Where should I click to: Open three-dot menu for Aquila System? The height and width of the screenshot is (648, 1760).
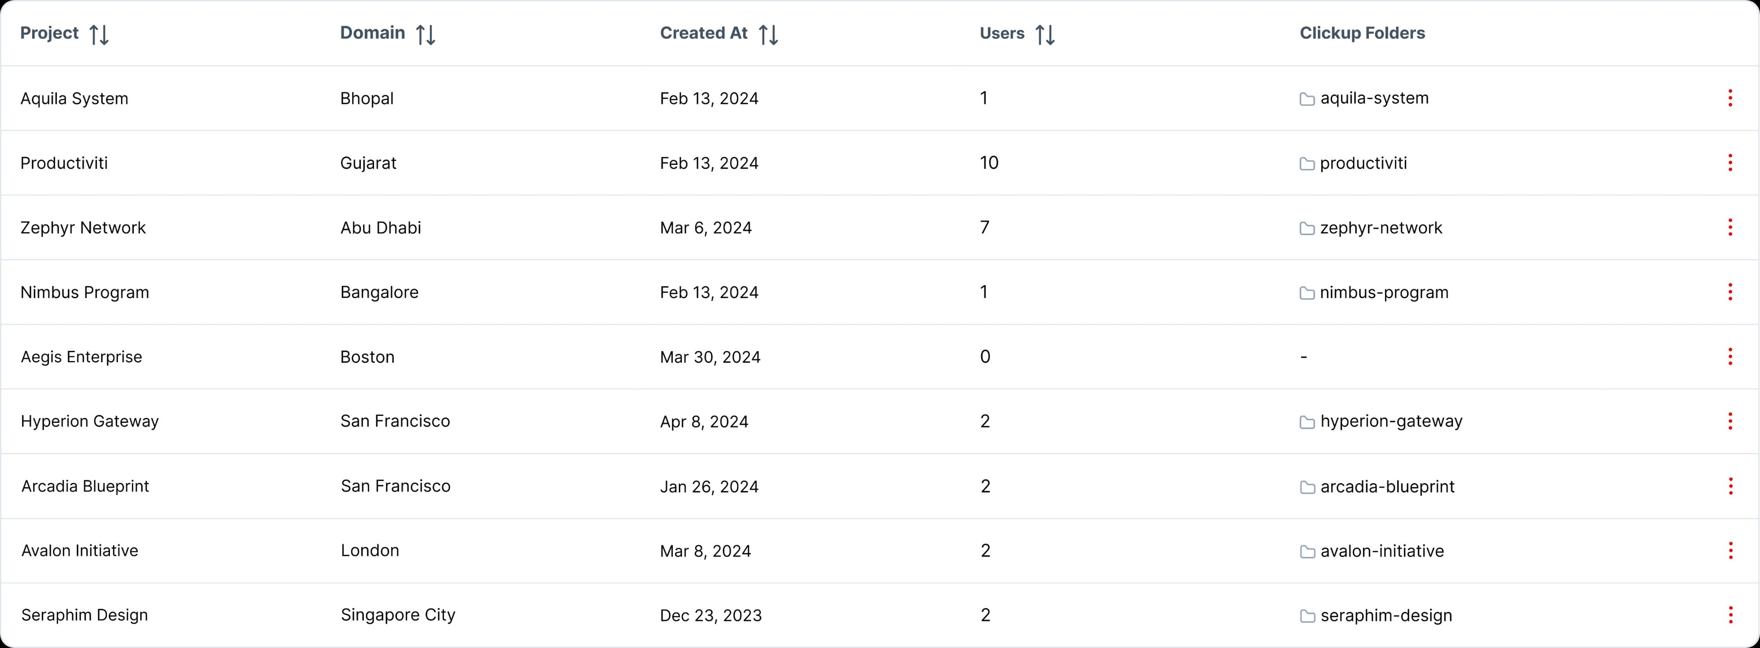coord(1730,98)
